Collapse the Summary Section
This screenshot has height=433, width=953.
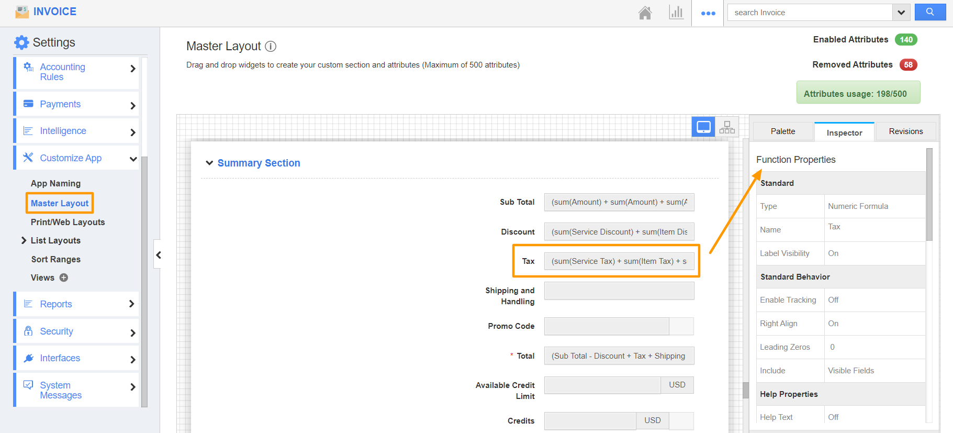[209, 163]
